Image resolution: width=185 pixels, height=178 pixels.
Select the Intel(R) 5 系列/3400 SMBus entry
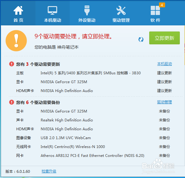click(91, 73)
